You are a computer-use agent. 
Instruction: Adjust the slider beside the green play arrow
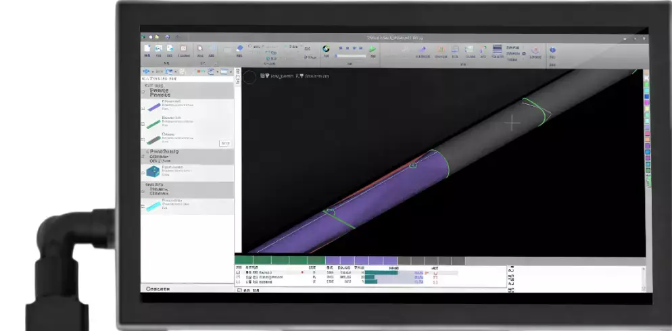351,55
